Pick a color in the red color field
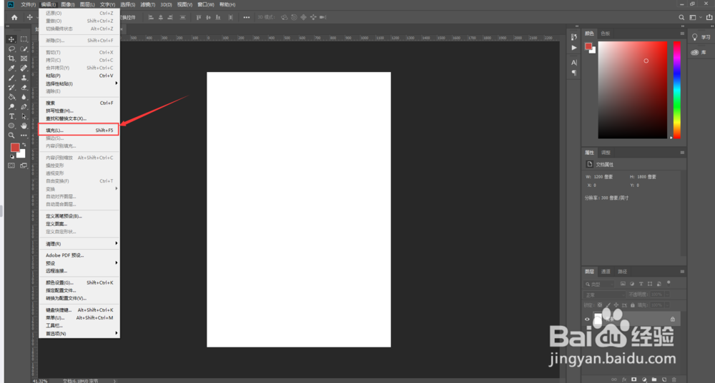Viewport: 715px width, 383px height. tap(633, 90)
